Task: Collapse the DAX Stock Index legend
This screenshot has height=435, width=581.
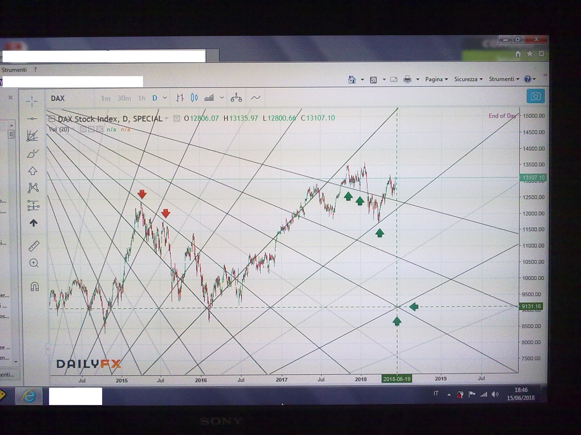Action: pos(51,118)
